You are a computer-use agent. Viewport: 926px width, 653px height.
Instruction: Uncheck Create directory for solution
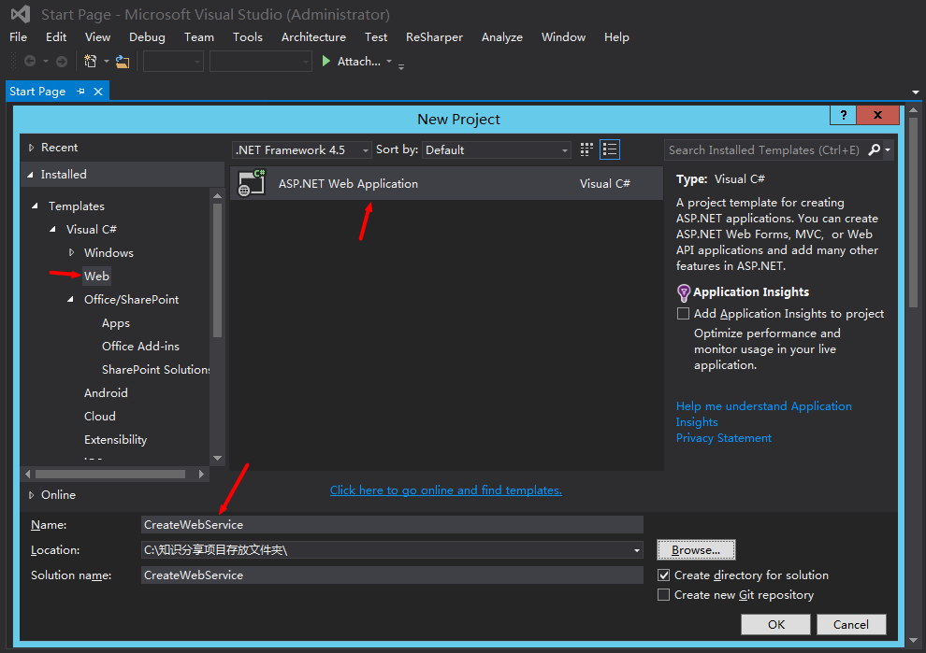664,575
